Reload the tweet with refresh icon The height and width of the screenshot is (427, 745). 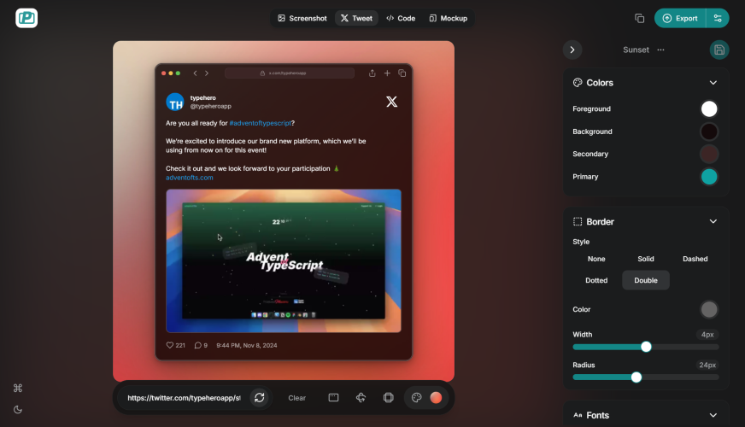(x=259, y=398)
